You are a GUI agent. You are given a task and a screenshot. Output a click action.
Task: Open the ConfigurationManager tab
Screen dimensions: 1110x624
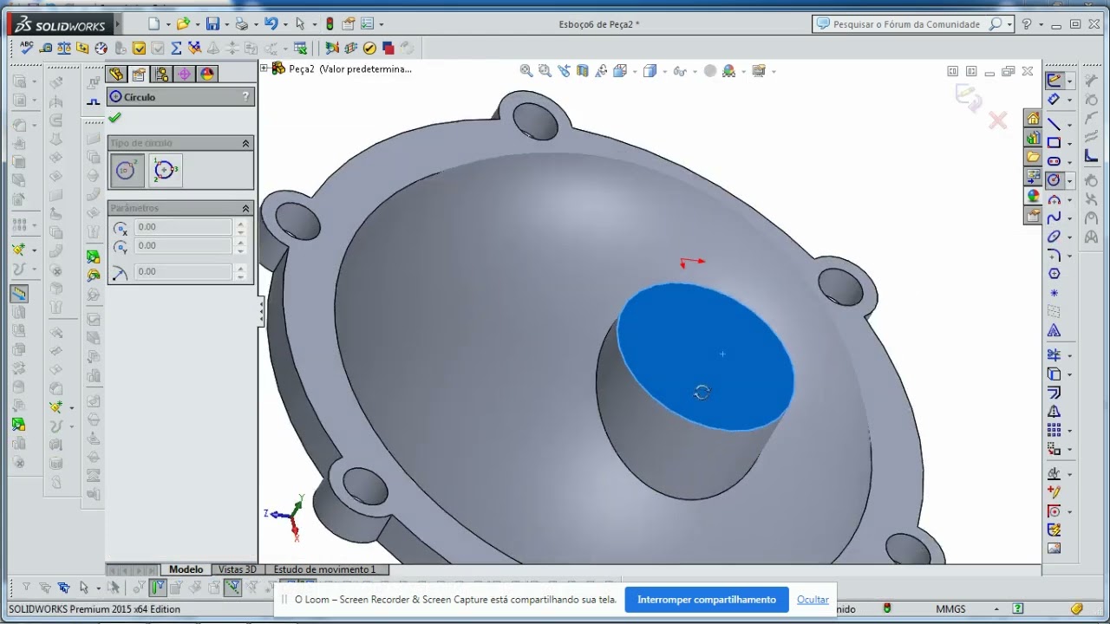(161, 75)
